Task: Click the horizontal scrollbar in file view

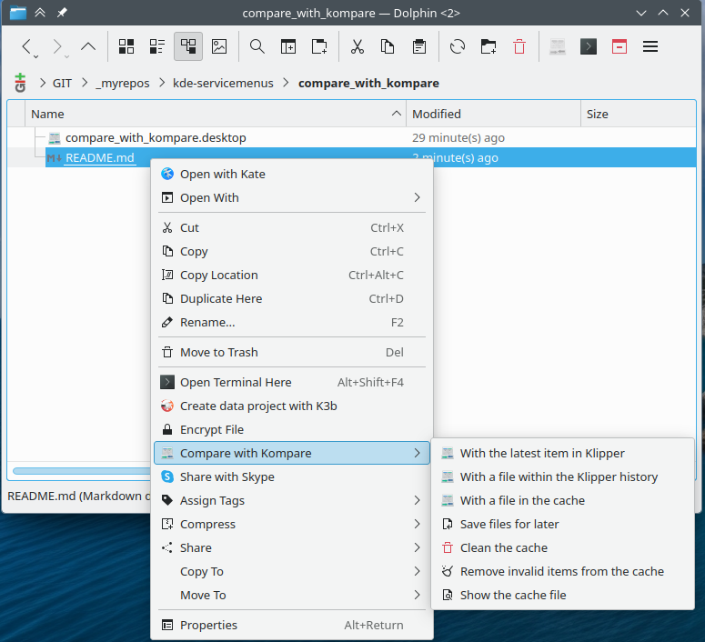Action: tap(81, 471)
